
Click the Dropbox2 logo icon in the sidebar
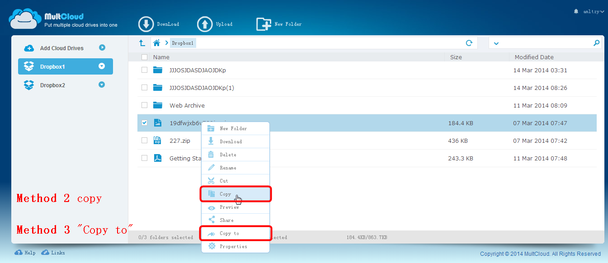pos(29,85)
